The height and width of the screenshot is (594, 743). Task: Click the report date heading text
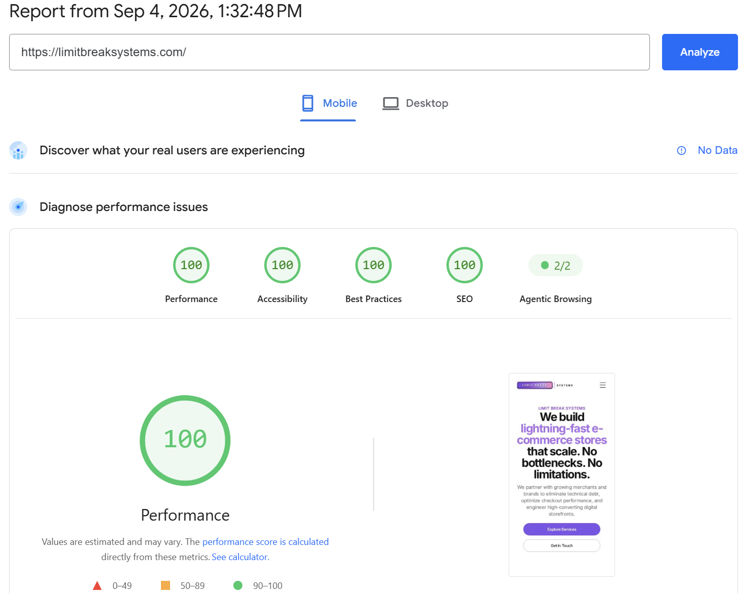pos(155,11)
